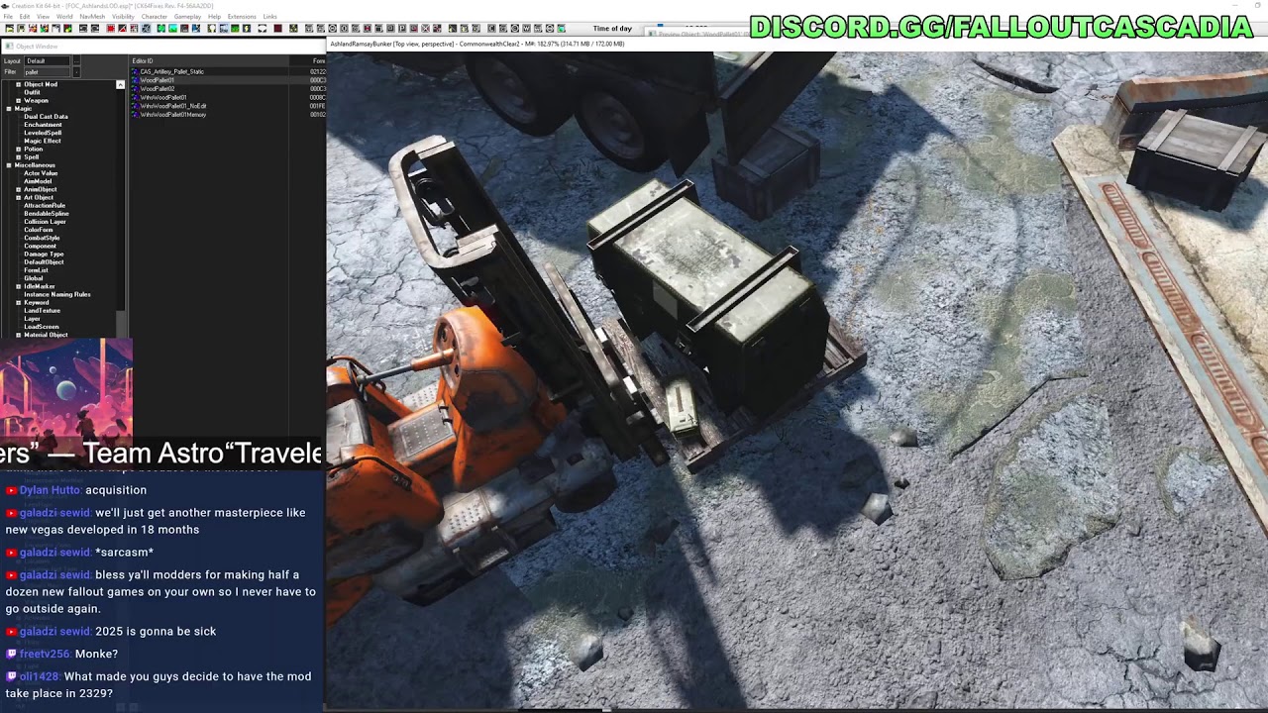Expand the IdleMarker tree node
Image resolution: width=1268 pixels, height=713 pixels.
pyautogui.click(x=18, y=286)
